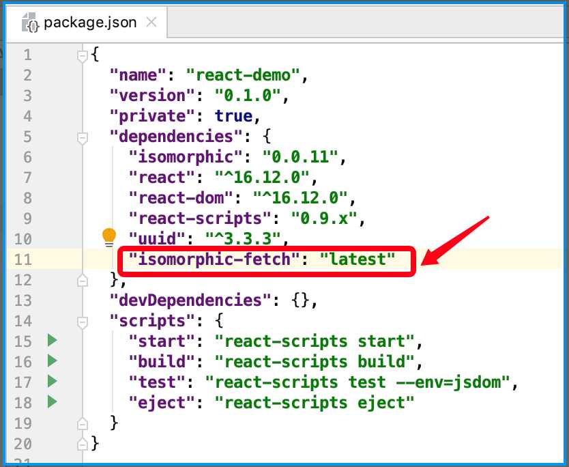Click fold end marker on line 20
This screenshot has width=569, height=467.
[83, 444]
